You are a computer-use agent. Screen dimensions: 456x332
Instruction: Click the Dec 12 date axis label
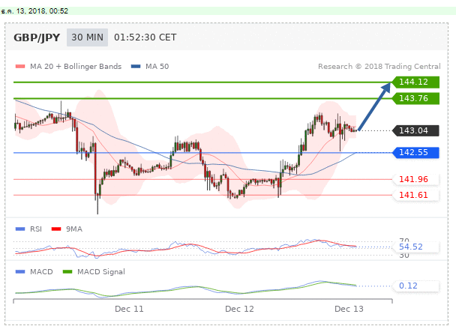(239, 309)
